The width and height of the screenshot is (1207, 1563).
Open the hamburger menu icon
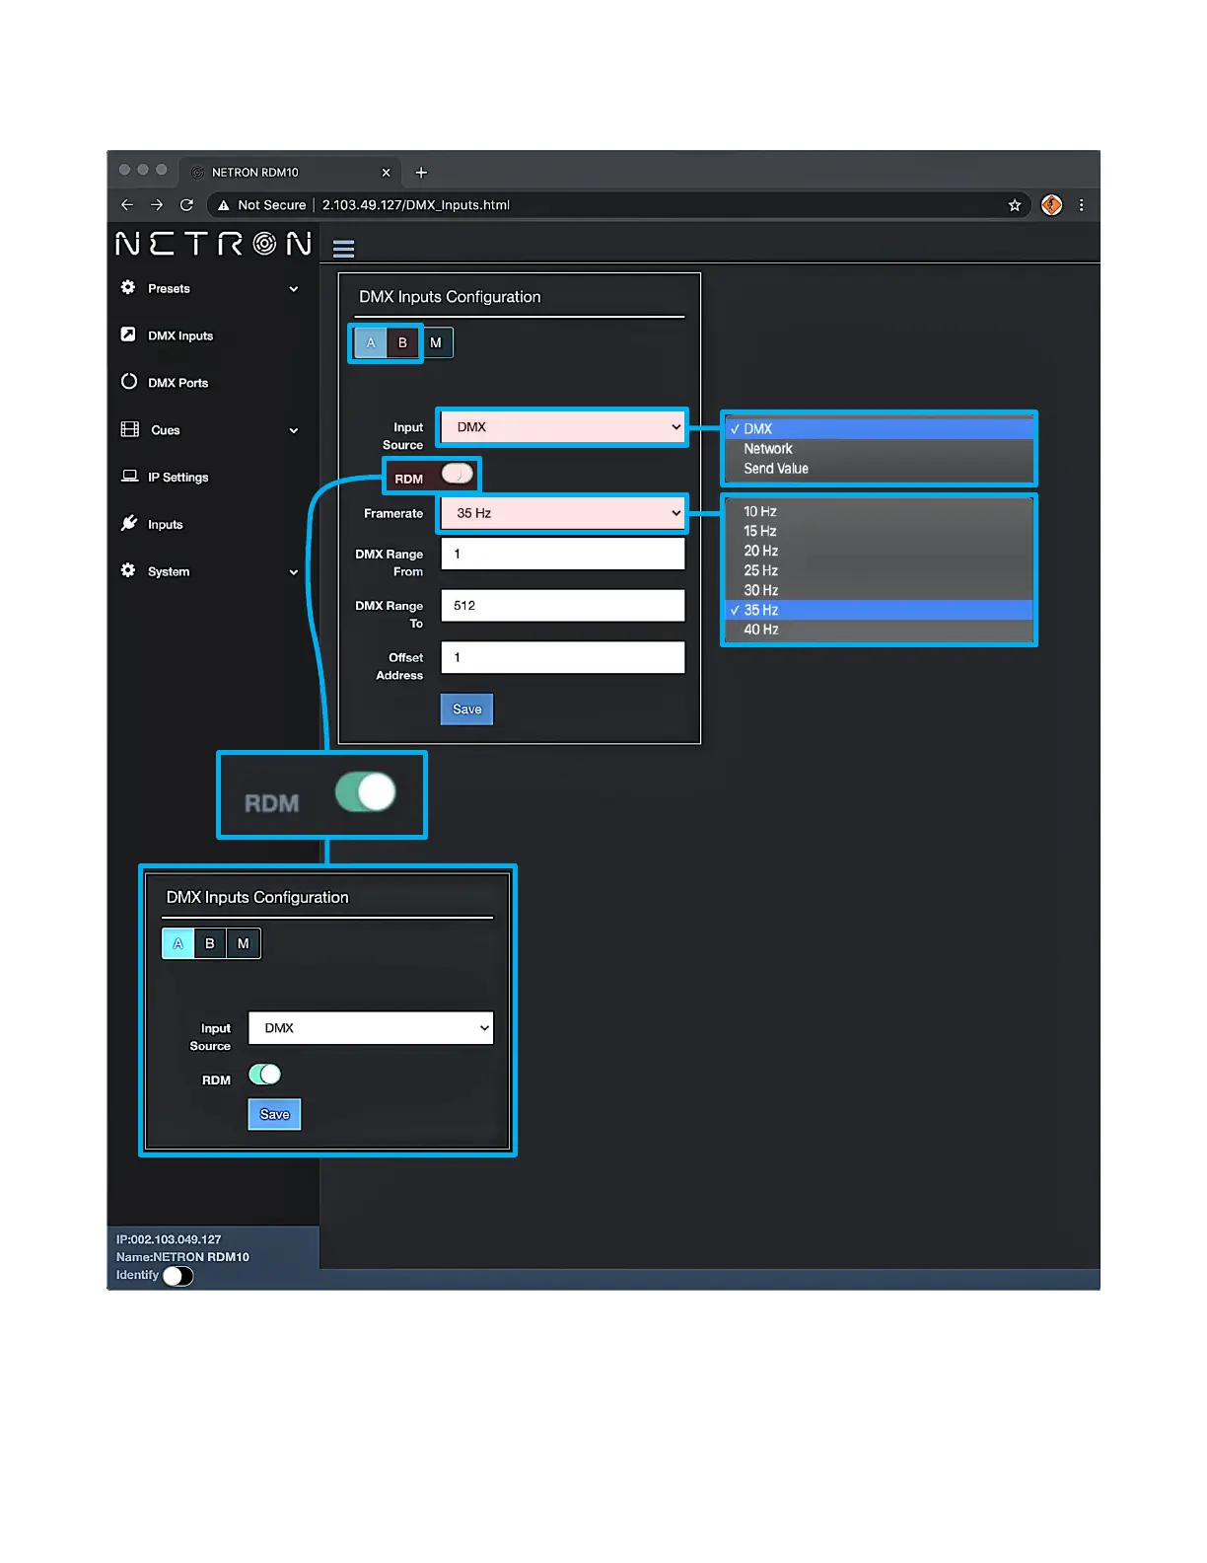pyautogui.click(x=343, y=249)
